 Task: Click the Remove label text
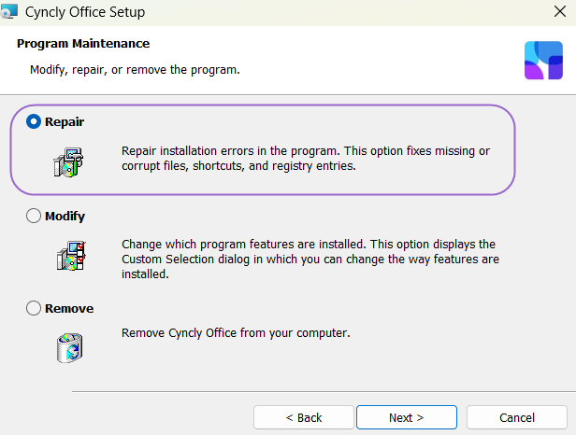[69, 308]
